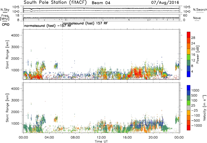Click the 'Slant Range [km]' label of the power panel
This screenshot has width=207, height=143.
coord(7,54)
